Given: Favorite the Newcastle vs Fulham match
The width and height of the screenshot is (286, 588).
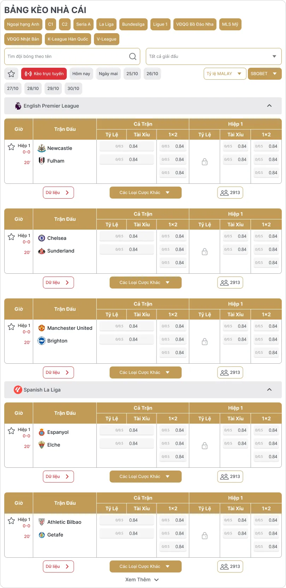Looking at the screenshot, I should click(11, 147).
